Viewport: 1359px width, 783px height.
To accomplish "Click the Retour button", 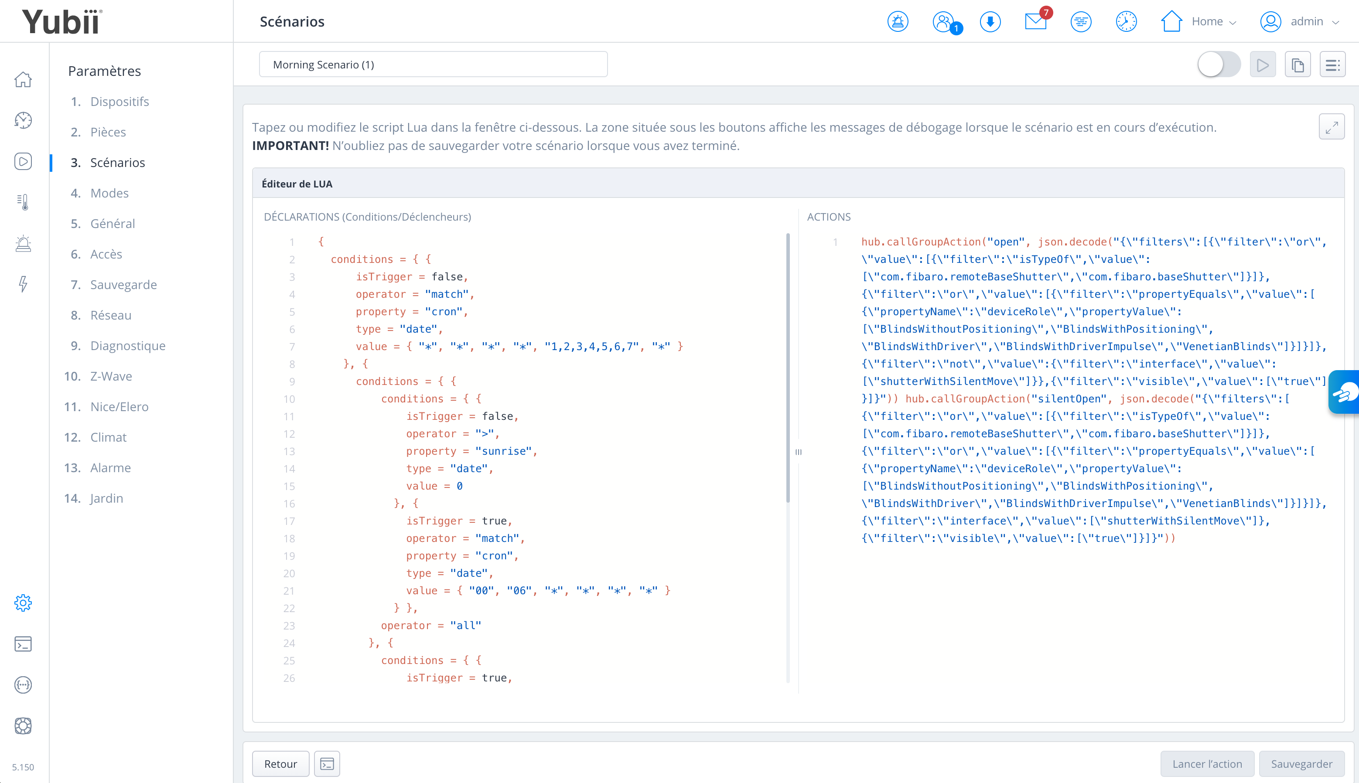I will [280, 764].
